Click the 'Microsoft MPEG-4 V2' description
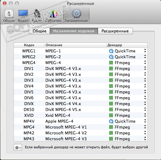Image resolution: width=161 pixels, height=160 pixels. (x=66, y=133)
